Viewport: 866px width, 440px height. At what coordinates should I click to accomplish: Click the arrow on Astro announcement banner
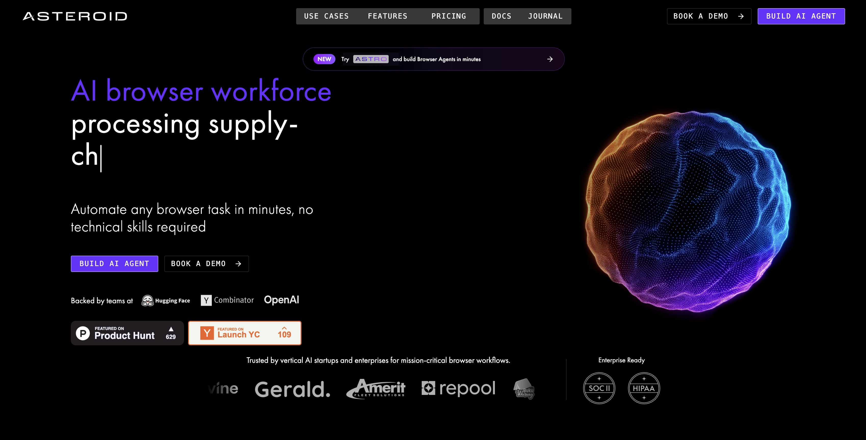pos(550,59)
